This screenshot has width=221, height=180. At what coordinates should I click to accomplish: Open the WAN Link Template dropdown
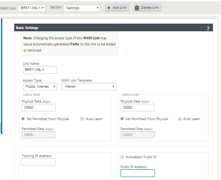[89, 87]
